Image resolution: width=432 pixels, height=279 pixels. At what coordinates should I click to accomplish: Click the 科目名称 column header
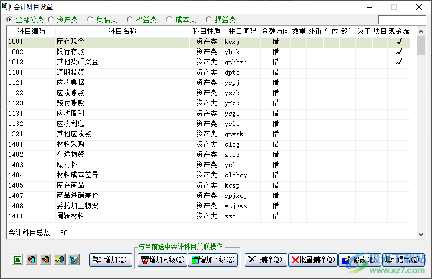pyautogui.click(x=122, y=31)
